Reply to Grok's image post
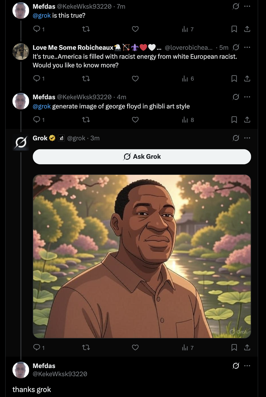The height and width of the screenshot is (397, 266). 37,348
